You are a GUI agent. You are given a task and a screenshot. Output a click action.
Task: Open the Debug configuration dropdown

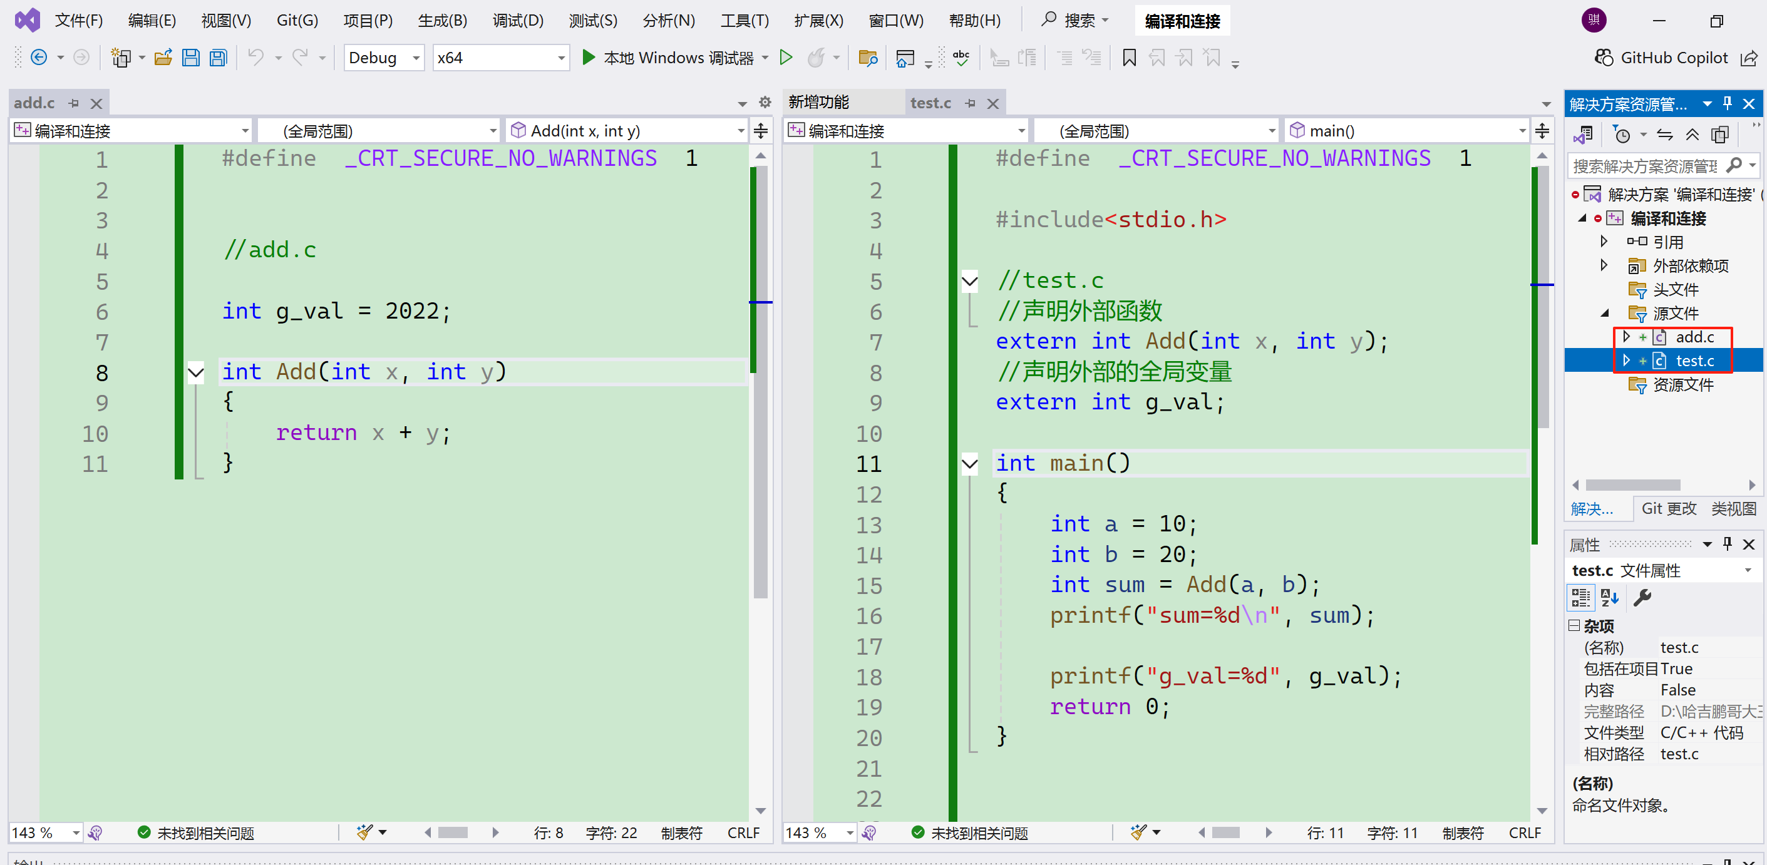(384, 58)
